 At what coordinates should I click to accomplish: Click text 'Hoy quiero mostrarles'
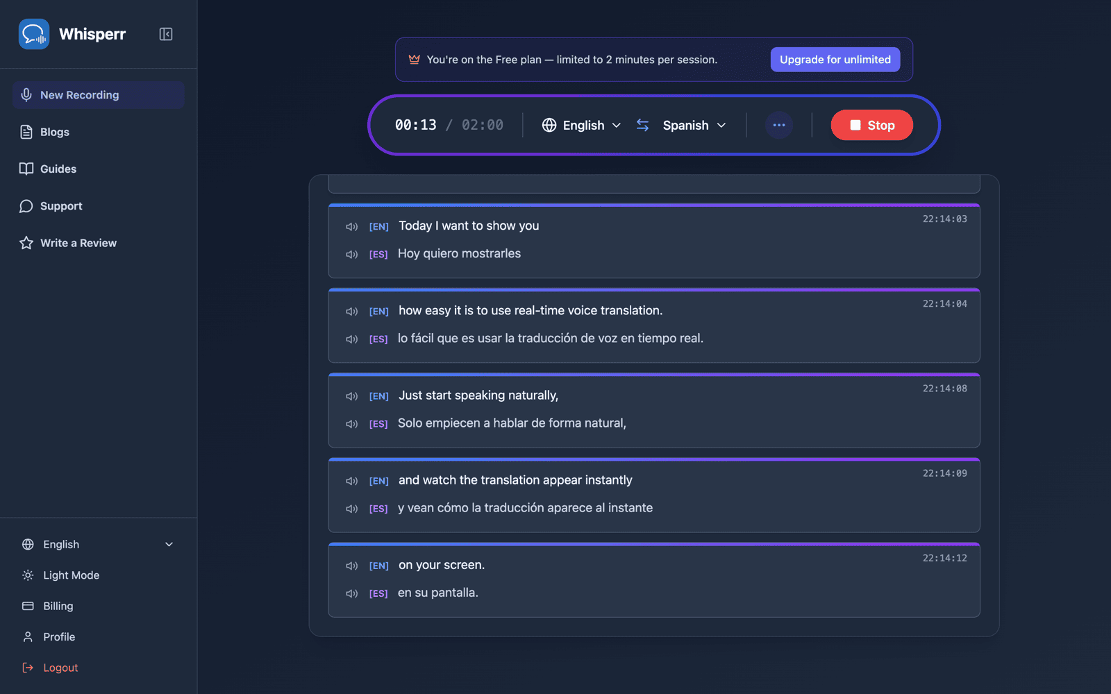coord(459,254)
